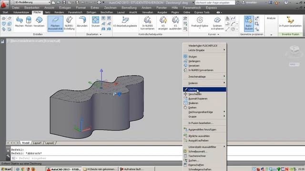
Task: Switch to the Netz ribbon tab
Action: (x=48, y=12)
